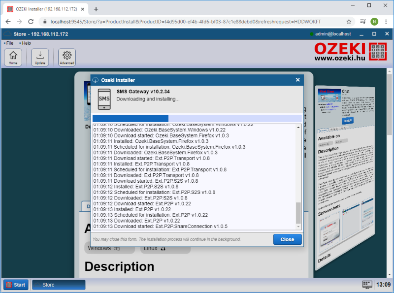Close the OZEKI Installer browser tab
394x293 pixels.
(x=82, y=9)
